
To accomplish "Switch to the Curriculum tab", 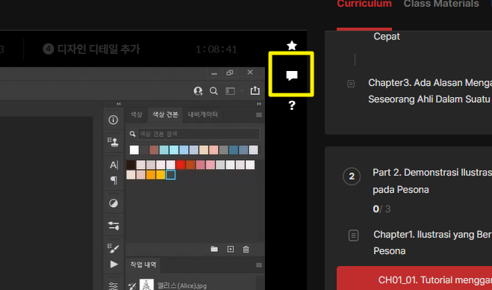I will point(364,4).
